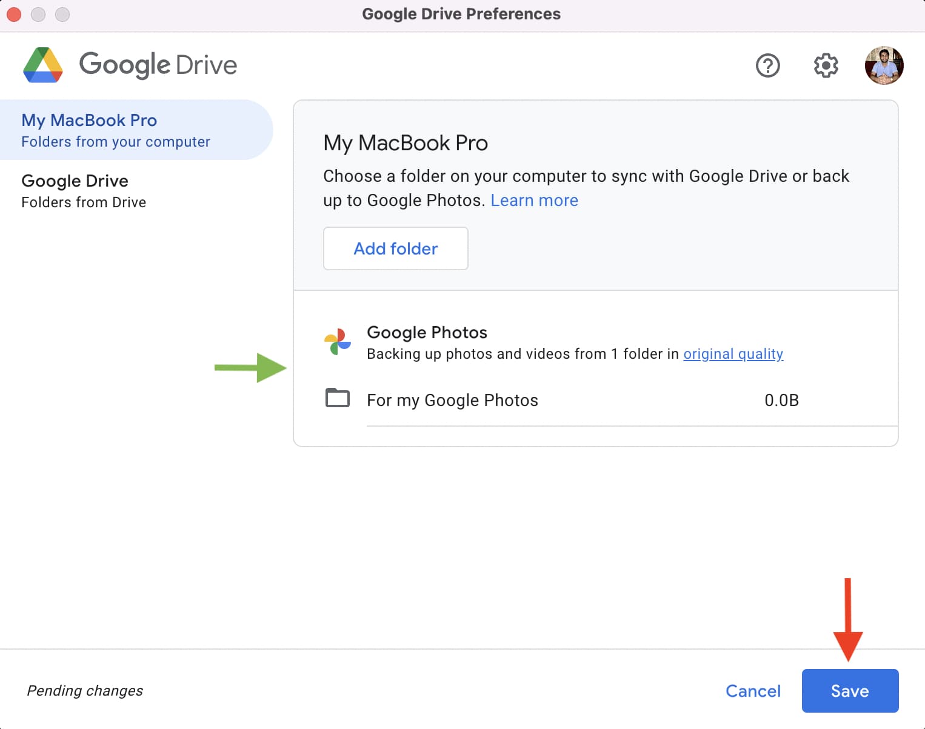925x729 pixels.
Task: Click the Google Drive triangle logo
Action: 43,65
